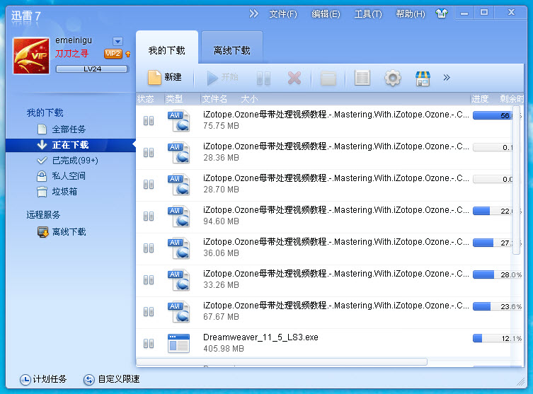Image resolution: width=533 pixels, height=394 pixels.
Task: Select the Dreamweaver_11_5_LS3.exe file name
Action: [260, 337]
